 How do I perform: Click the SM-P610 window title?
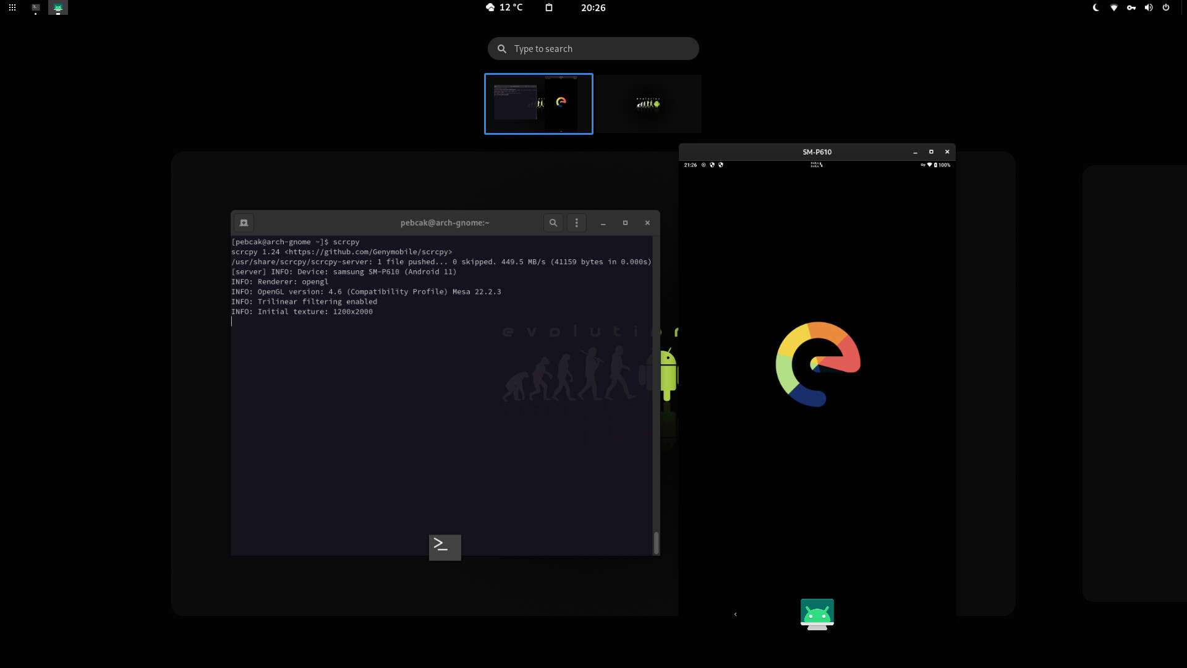(817, 152)
